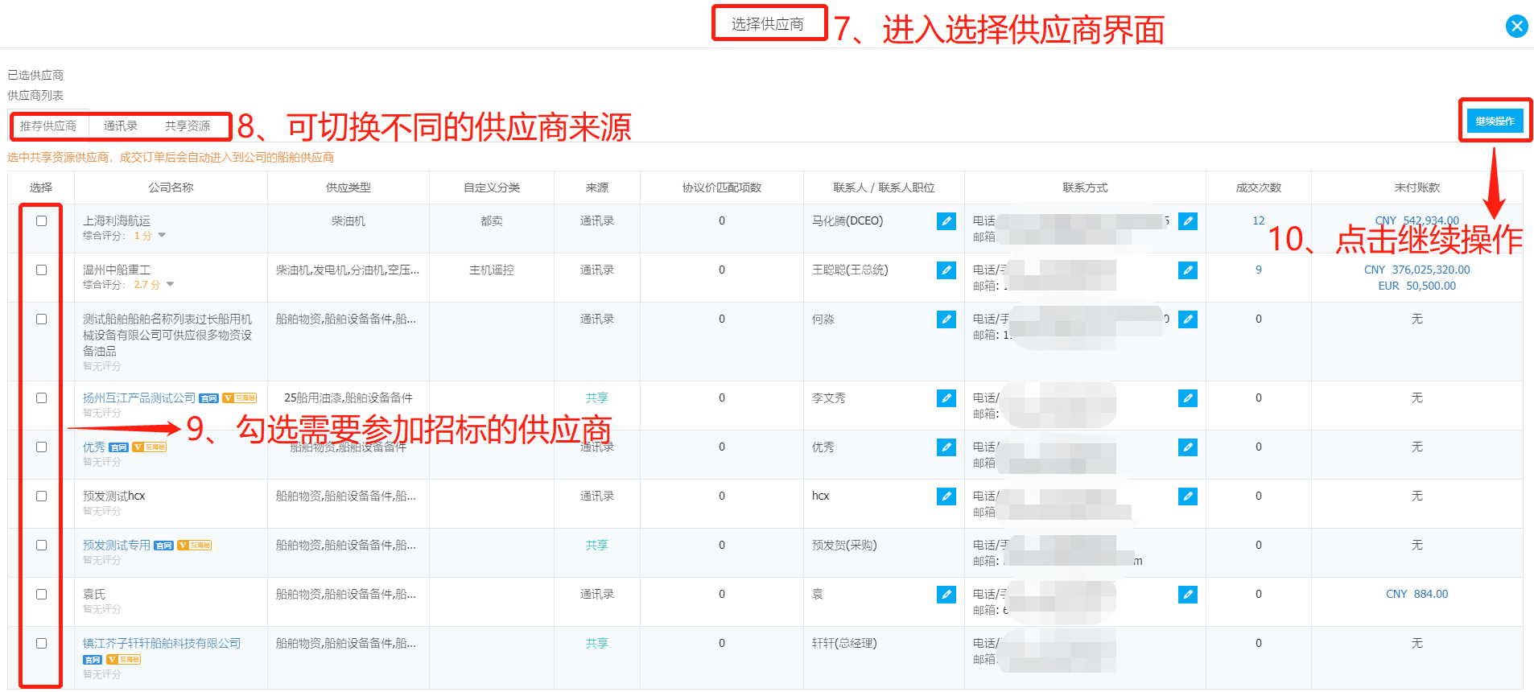The height and width of the screenshot is (692, 1534).
Task: Click 互海通 badge under 镇江芥子轩轩船舶科技有限公司
Action: click(124, 660)
